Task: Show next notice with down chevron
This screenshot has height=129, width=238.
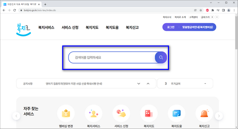Action: 139,84
